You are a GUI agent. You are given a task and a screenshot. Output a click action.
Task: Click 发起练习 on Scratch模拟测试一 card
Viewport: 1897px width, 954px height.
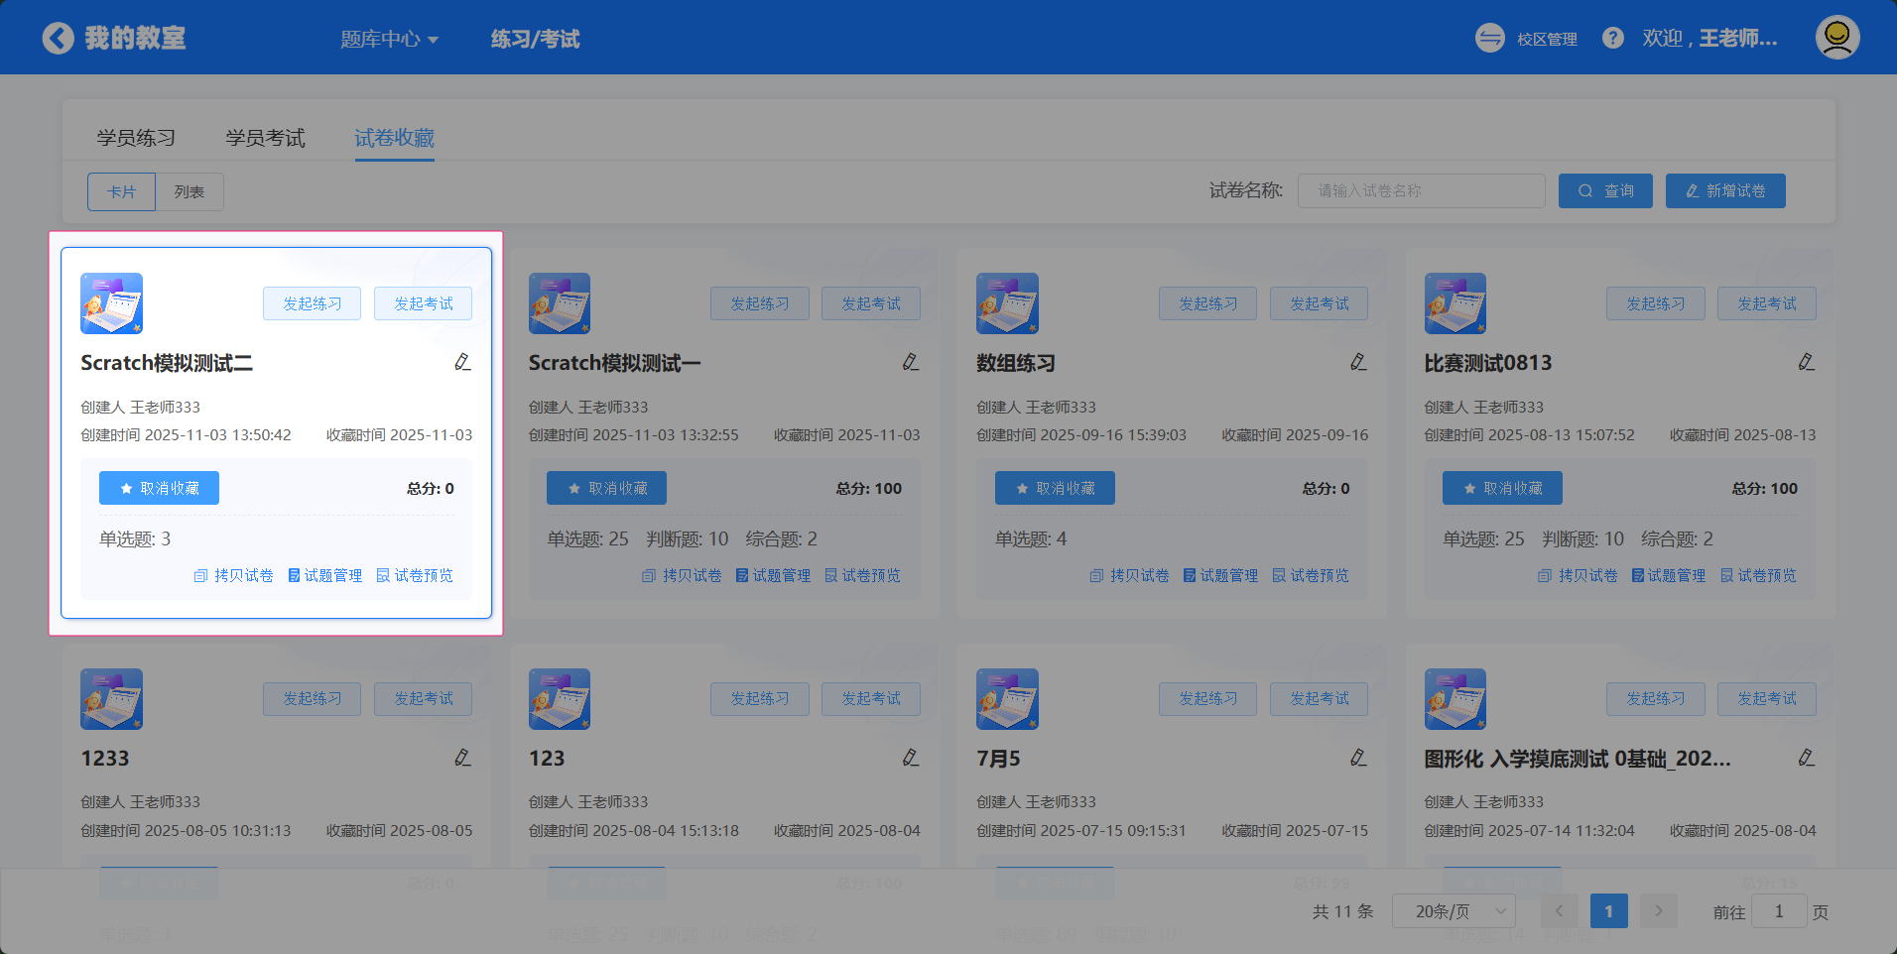pyautogui.click(x=760, y=303)
